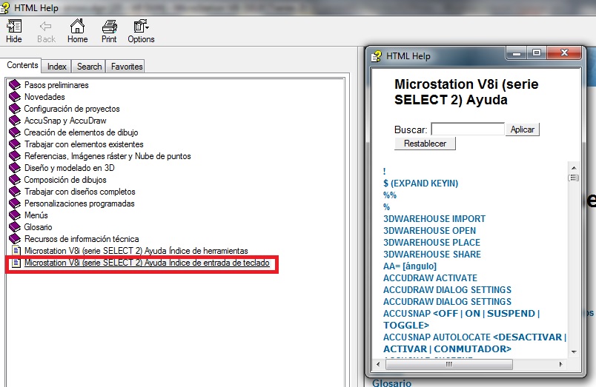Click scroll-up arrow in keyin list
Viewport: 596px width, 387px height.
click(x=574, y=168)
